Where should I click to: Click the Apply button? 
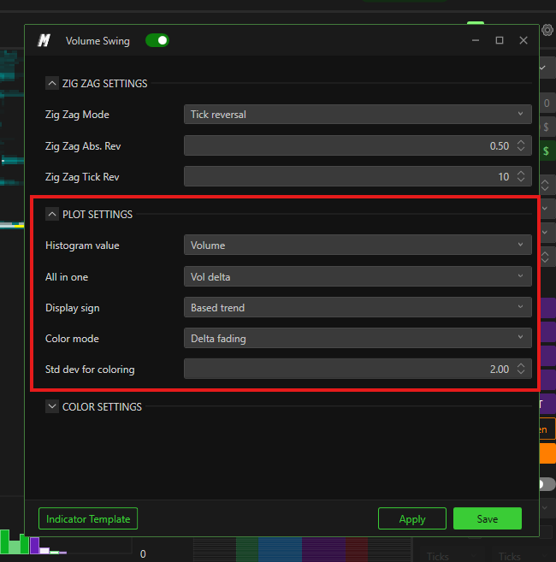[412, 518]
